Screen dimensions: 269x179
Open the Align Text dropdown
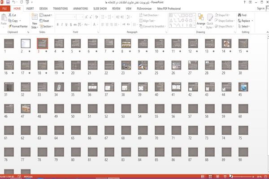pos(147,21)
